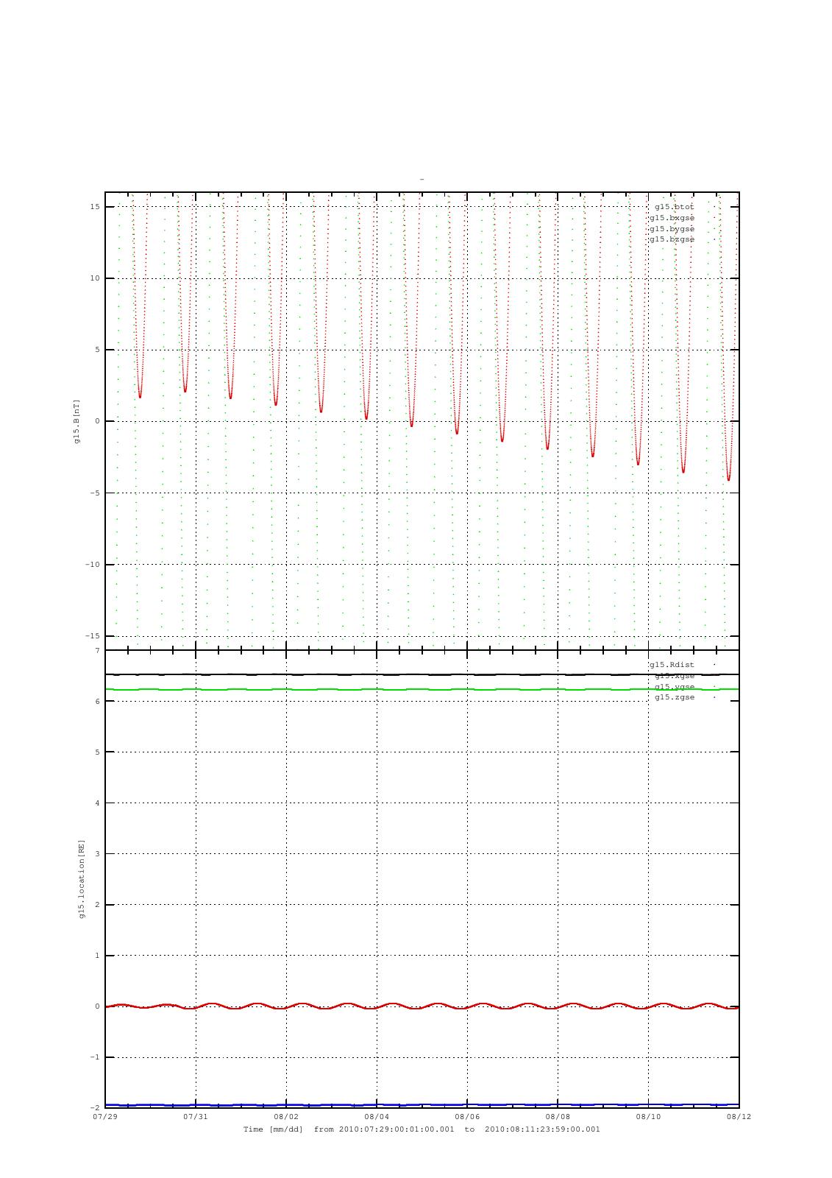Click the 08/10 date tick label
This screenshot has width=832, height=1178.
(648, 1117)
